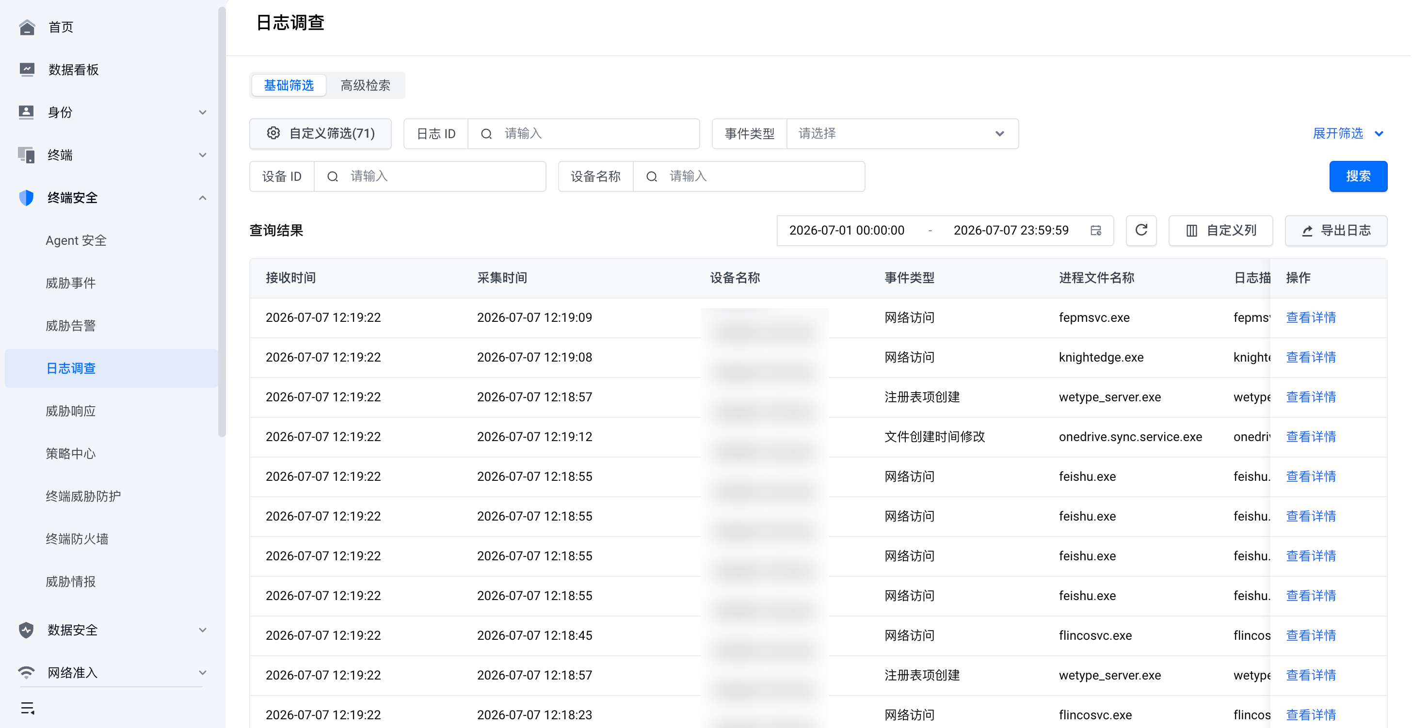The image size is (1412, 728).
Task: Collapse sidebar using bottom menu icon
Action: (28, 708)
